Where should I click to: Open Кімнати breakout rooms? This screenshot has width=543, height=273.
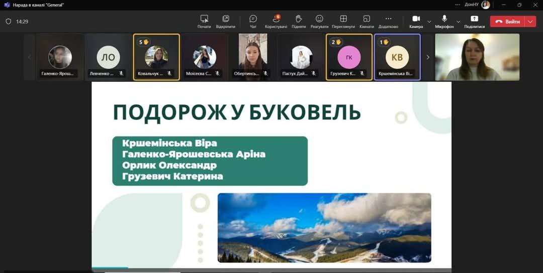(x=367, y=22)
